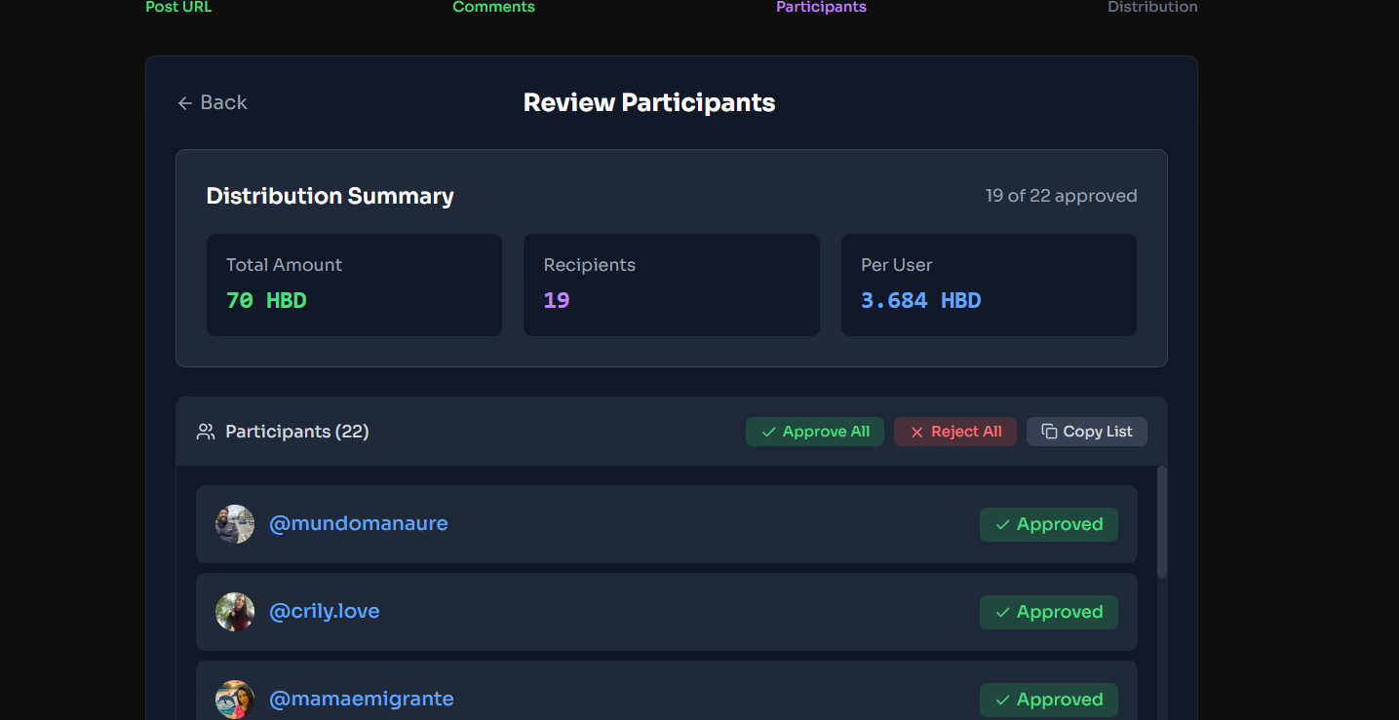
Task: Open @crily.love's avatar picture
Action: click(x=235, y=612)
